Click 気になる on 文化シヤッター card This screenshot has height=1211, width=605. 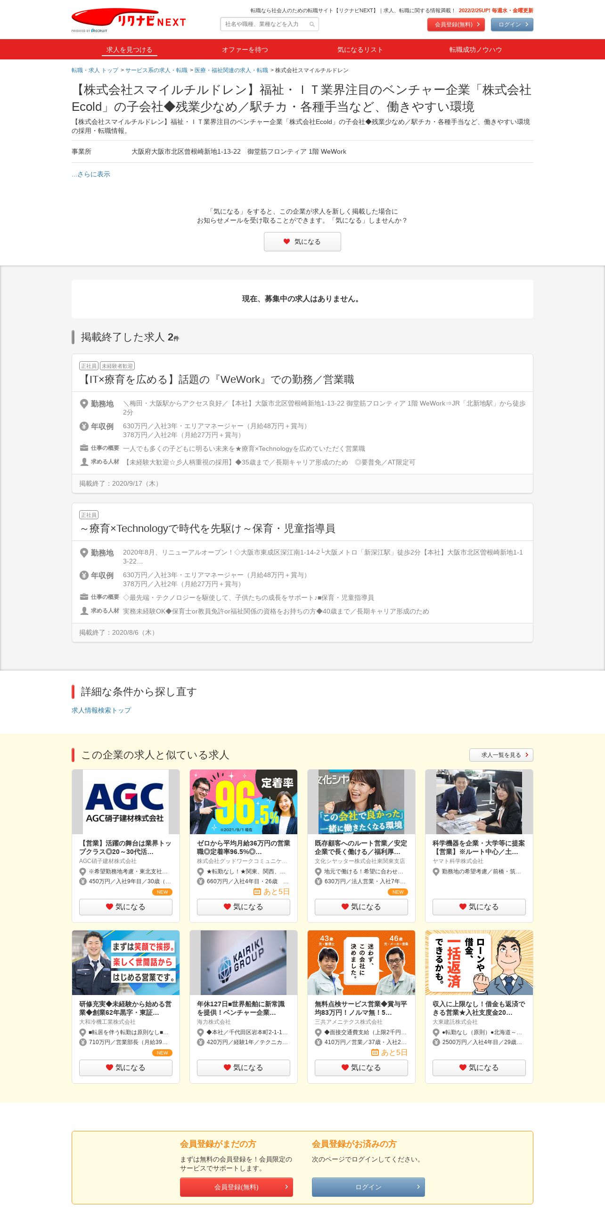[x=361, y=907]
